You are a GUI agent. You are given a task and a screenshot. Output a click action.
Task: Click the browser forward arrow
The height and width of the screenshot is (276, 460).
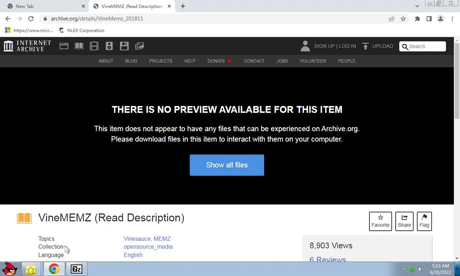19,19
